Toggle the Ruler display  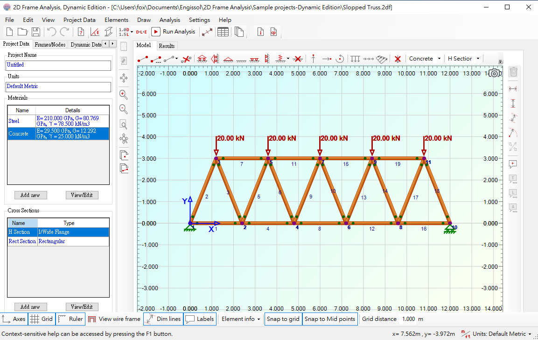[70, 319]
